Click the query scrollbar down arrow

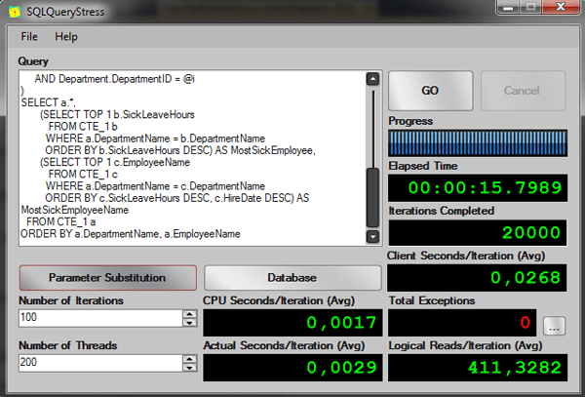coord(373,237)
